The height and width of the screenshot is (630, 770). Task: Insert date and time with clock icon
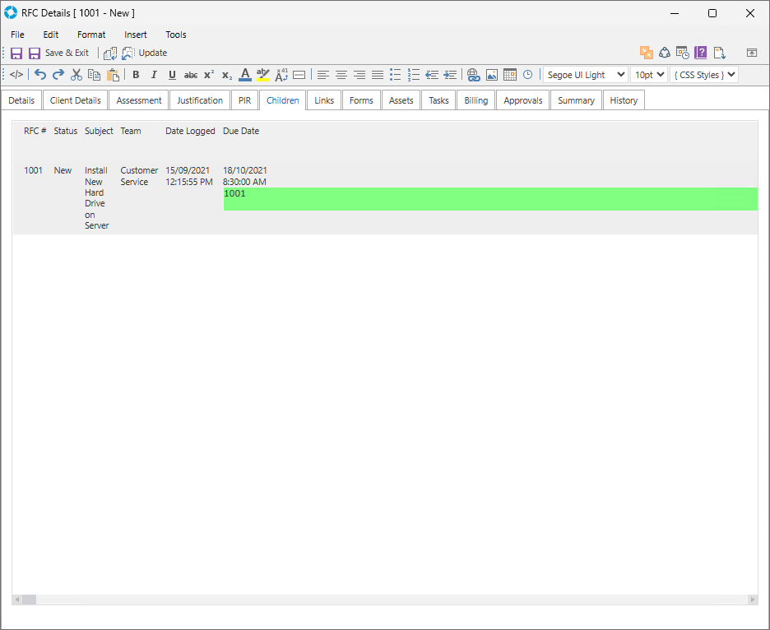tap(528, 75)
